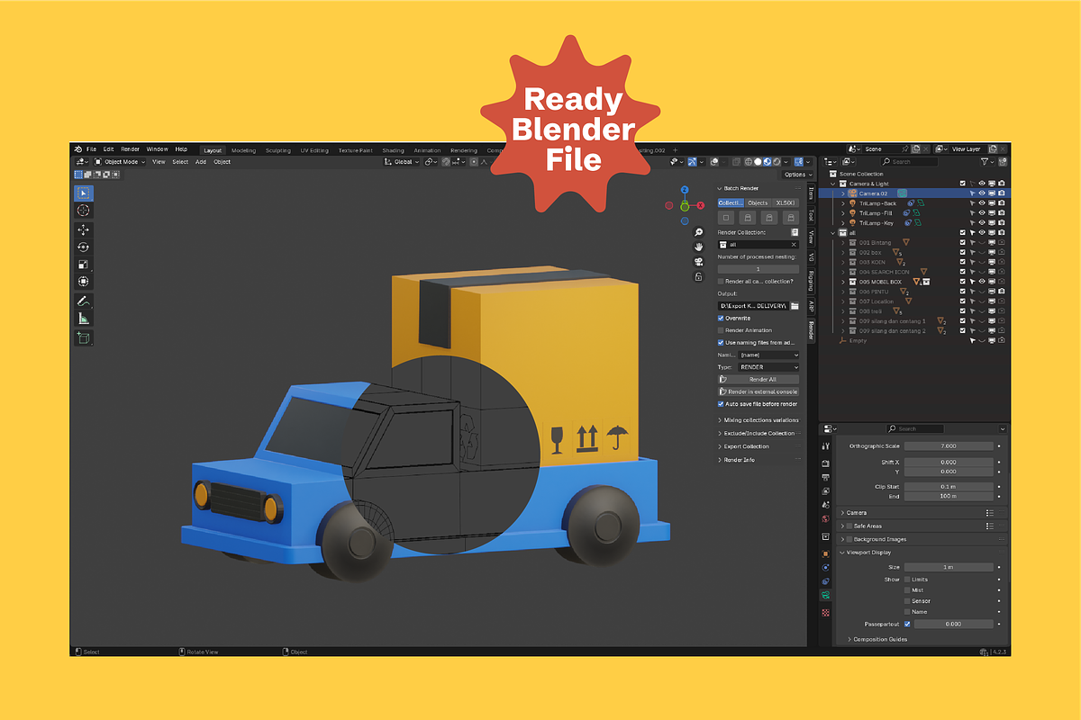This screenshot has width=1081, height=720.
Task: Click Render in external console button
Action: point(759,391)
